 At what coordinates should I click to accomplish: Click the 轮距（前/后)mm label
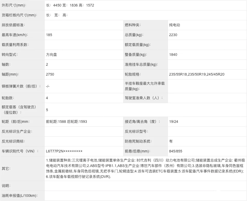tap(16, 122)
